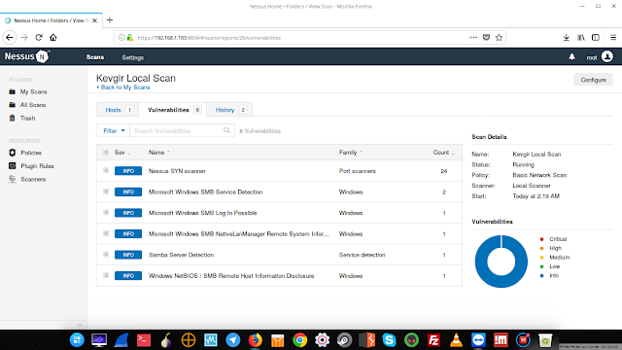Open the Policies shield icon
The width and height of the screenshot is (622, 350).
[x=13, y=153]
